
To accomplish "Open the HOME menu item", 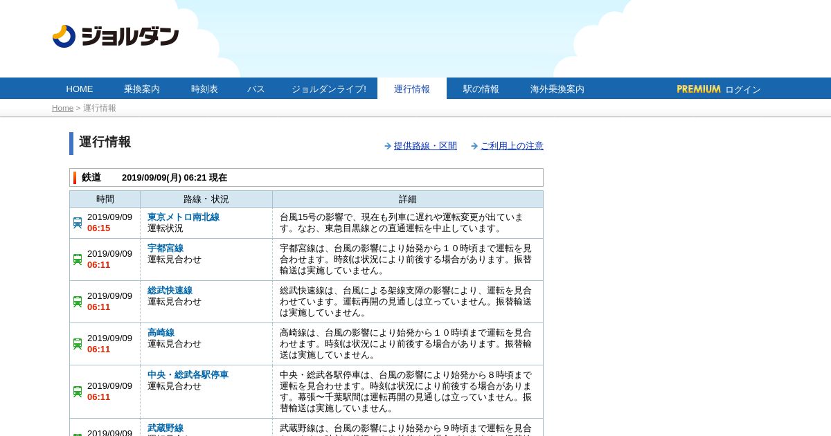I will (x=80, y=89).
